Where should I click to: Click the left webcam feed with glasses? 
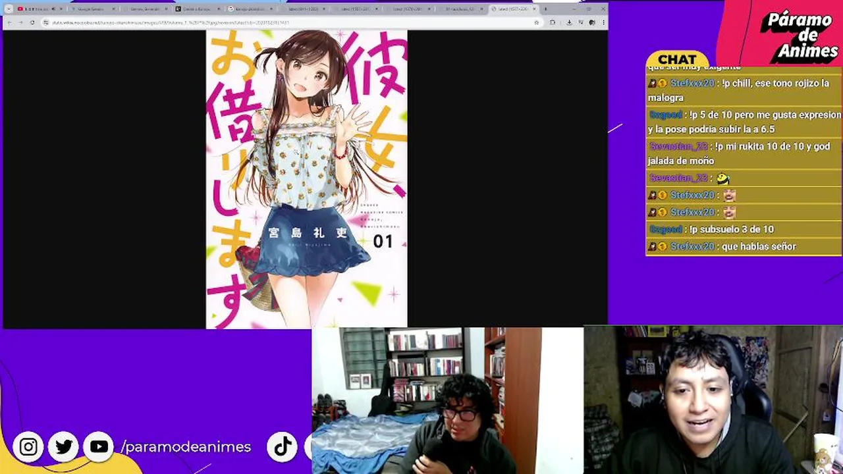[x=447, y=400]
